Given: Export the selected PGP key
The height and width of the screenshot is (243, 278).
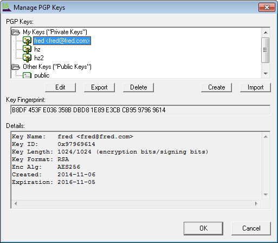Looking at the screenshot, I should click(x=99, y=87).
